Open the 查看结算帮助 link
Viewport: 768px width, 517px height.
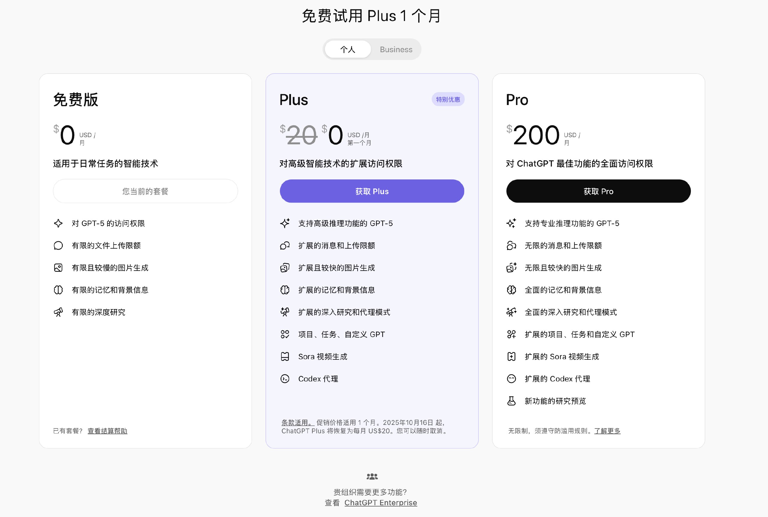click(107, 431)
